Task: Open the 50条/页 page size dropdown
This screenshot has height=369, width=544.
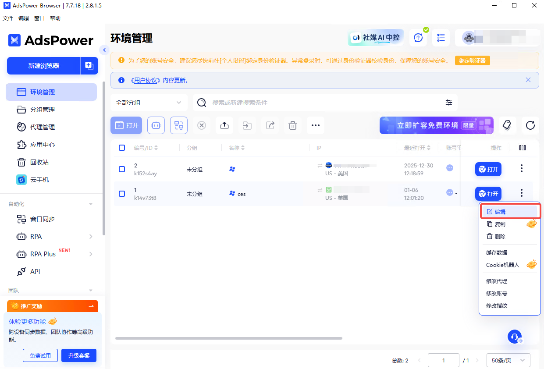Action: (x=508, y=360)
